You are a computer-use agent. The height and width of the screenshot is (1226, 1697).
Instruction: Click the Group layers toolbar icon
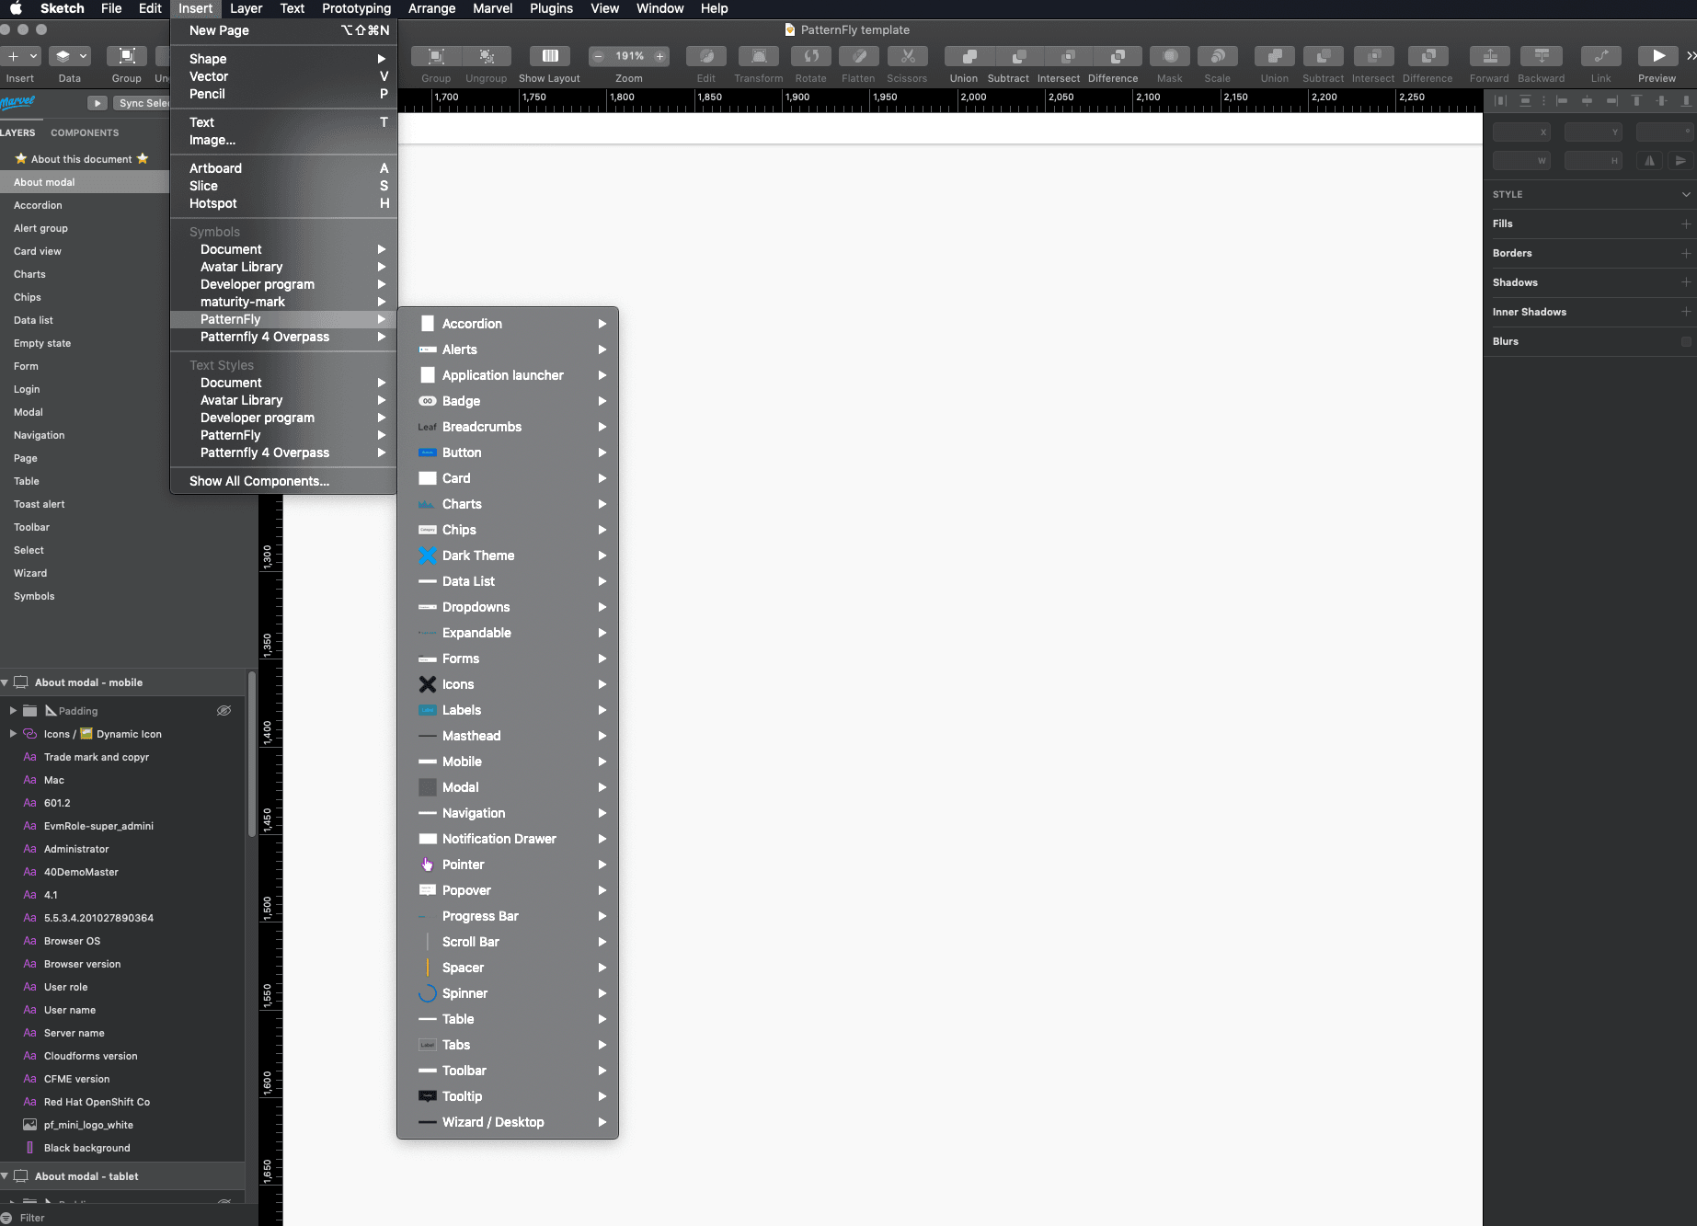pos(126,57)
